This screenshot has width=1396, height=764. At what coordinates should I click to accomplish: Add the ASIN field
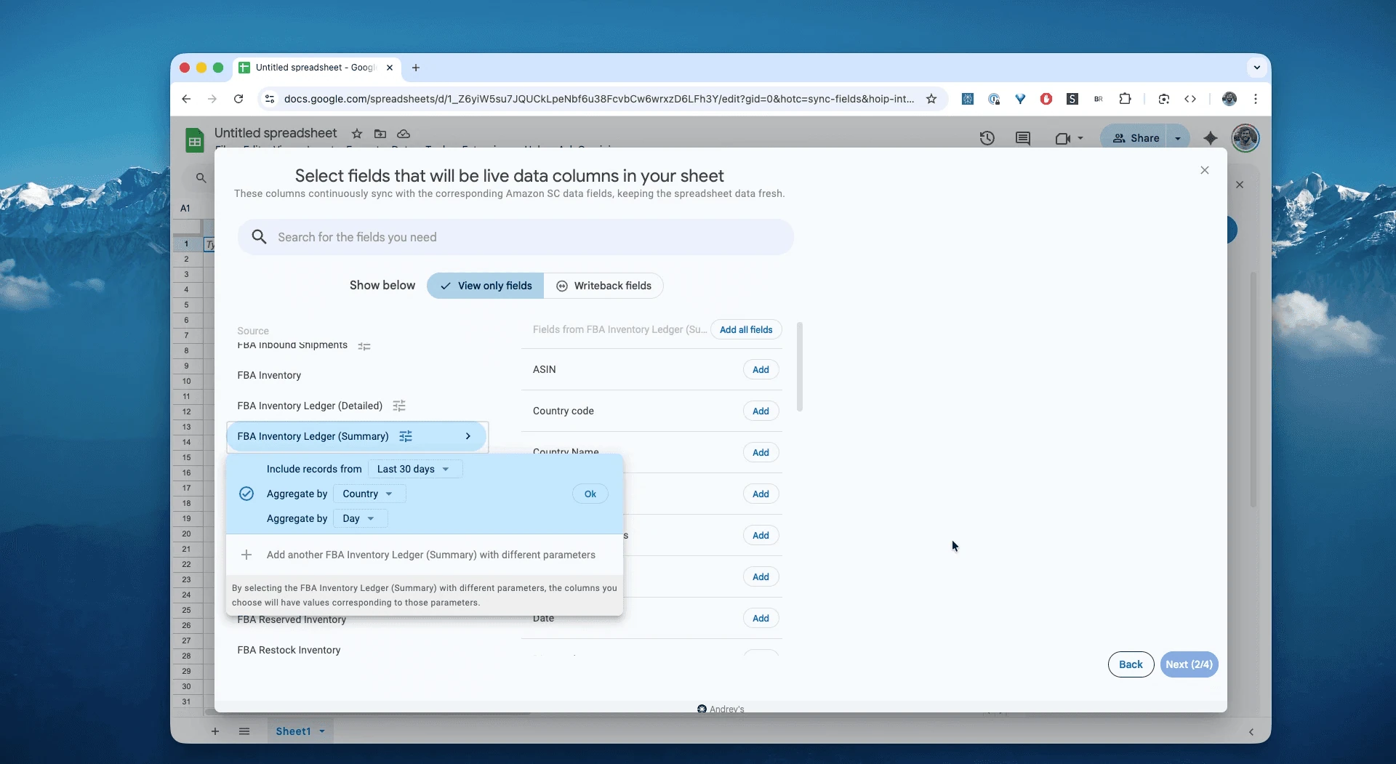[761, 369]
